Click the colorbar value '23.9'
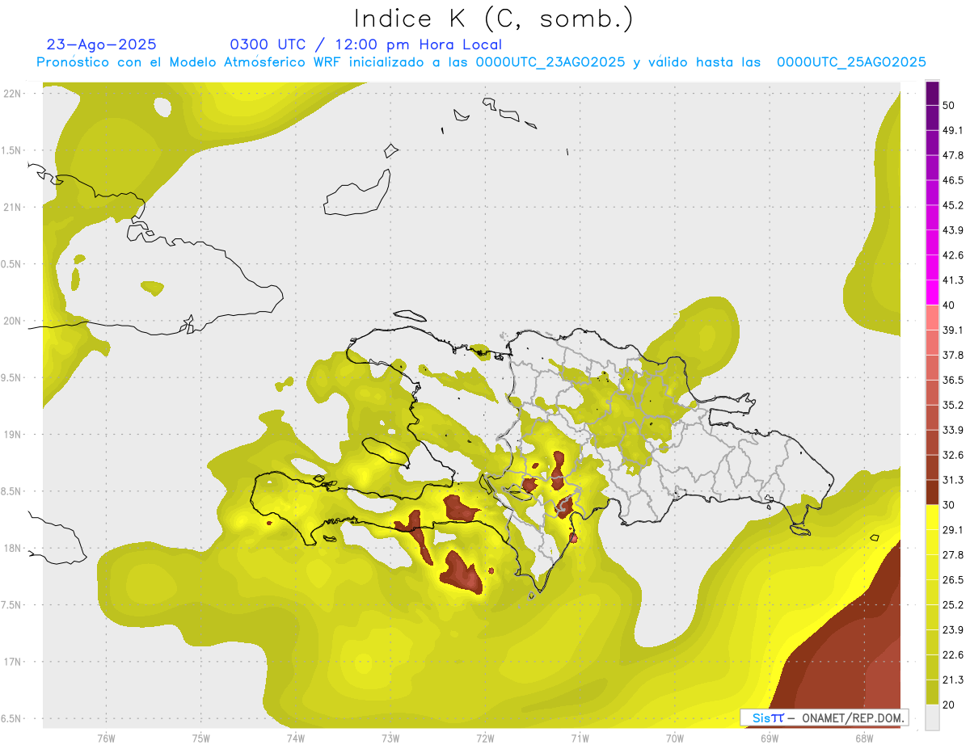This screenshot has width=970, height=749. coord(953,629)
